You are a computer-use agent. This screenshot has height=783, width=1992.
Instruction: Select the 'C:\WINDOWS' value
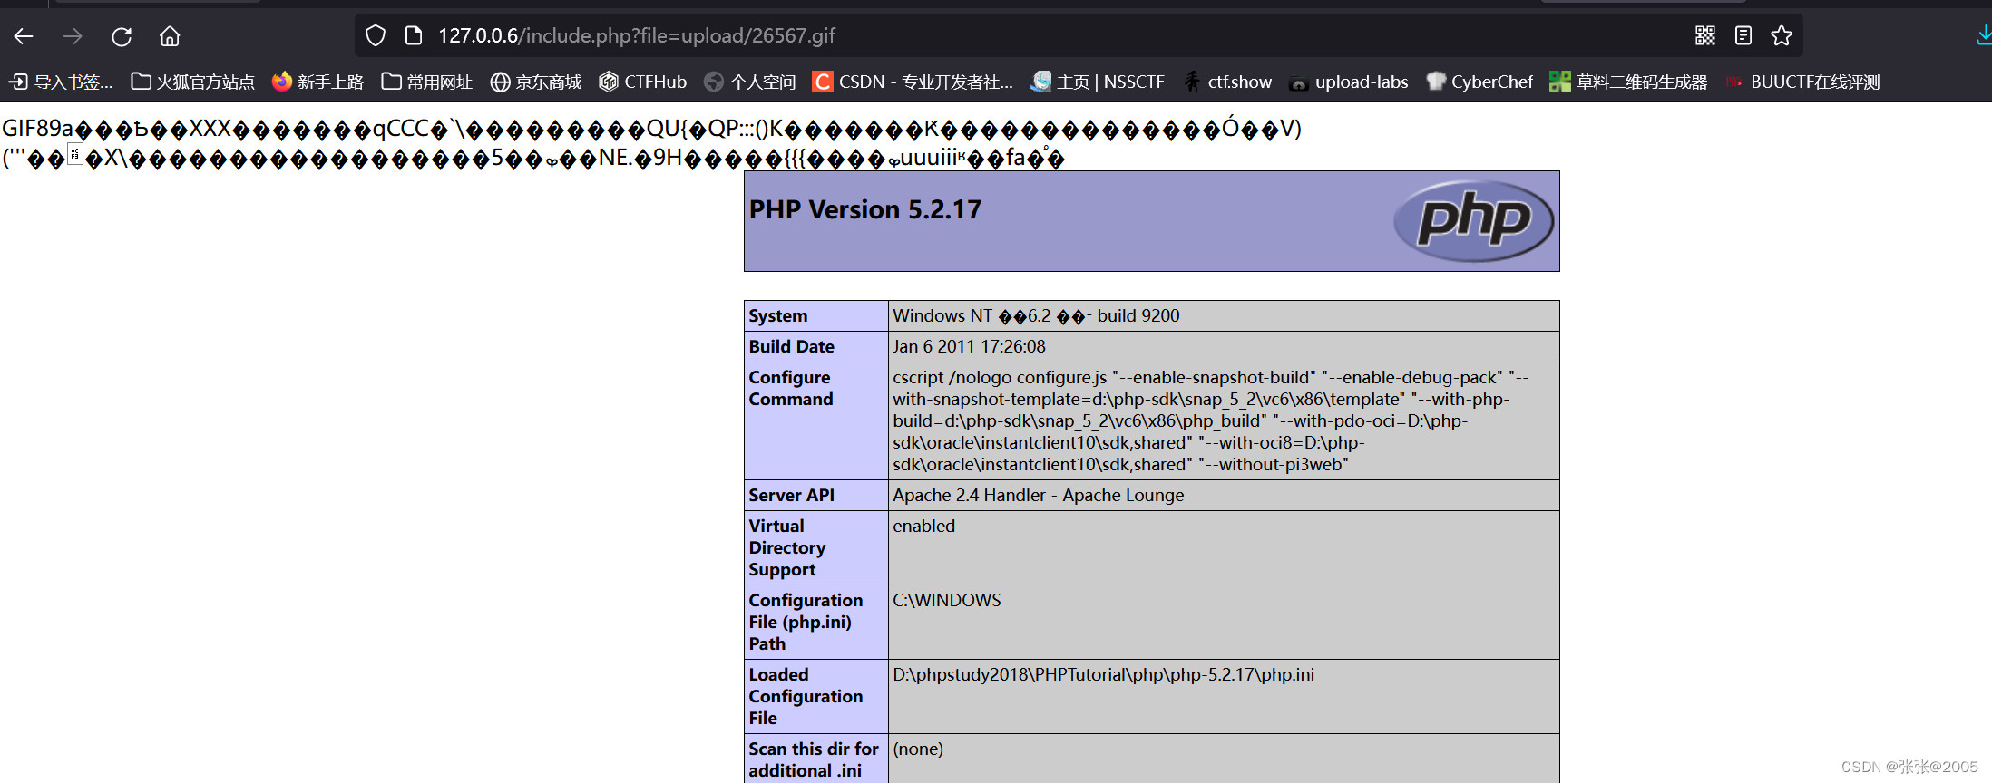pyautogui.click(x=947, y=600)
